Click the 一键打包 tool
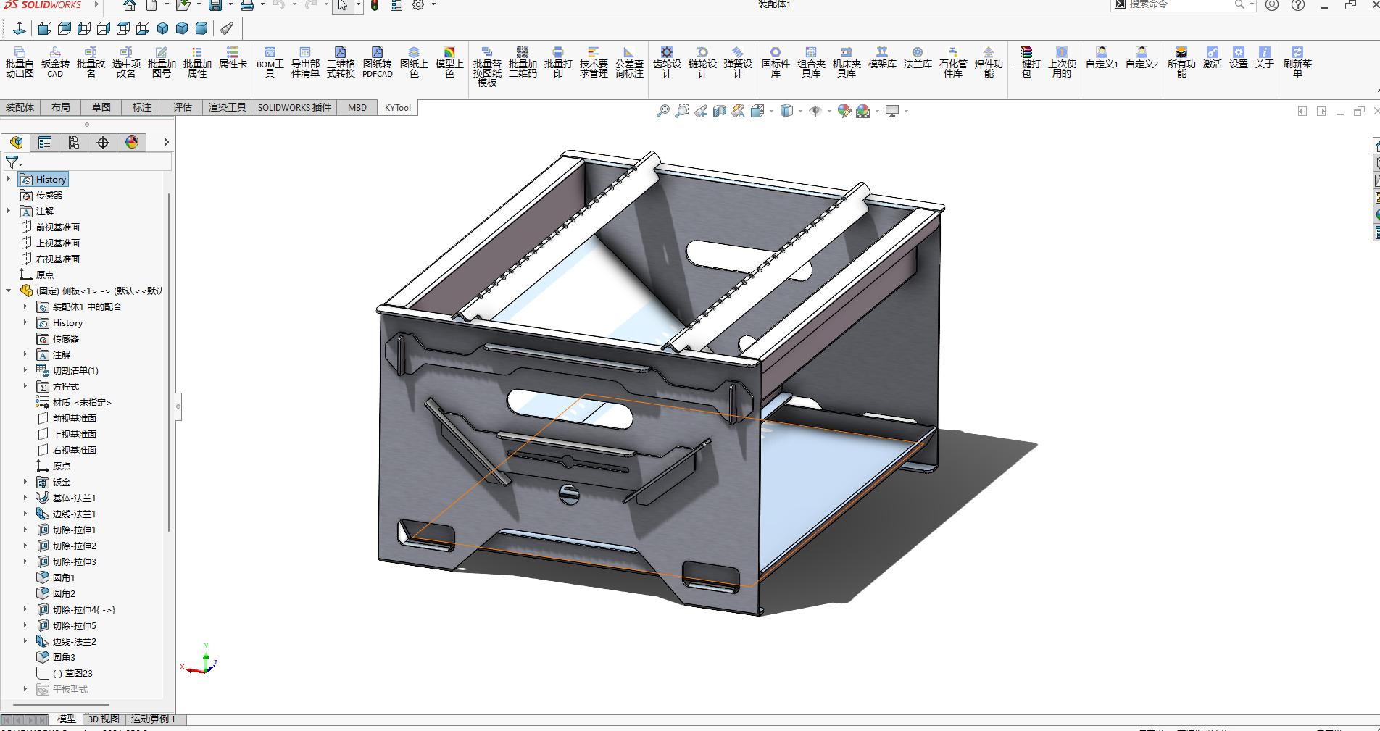1380x731 pixels. coord(1026,62)
